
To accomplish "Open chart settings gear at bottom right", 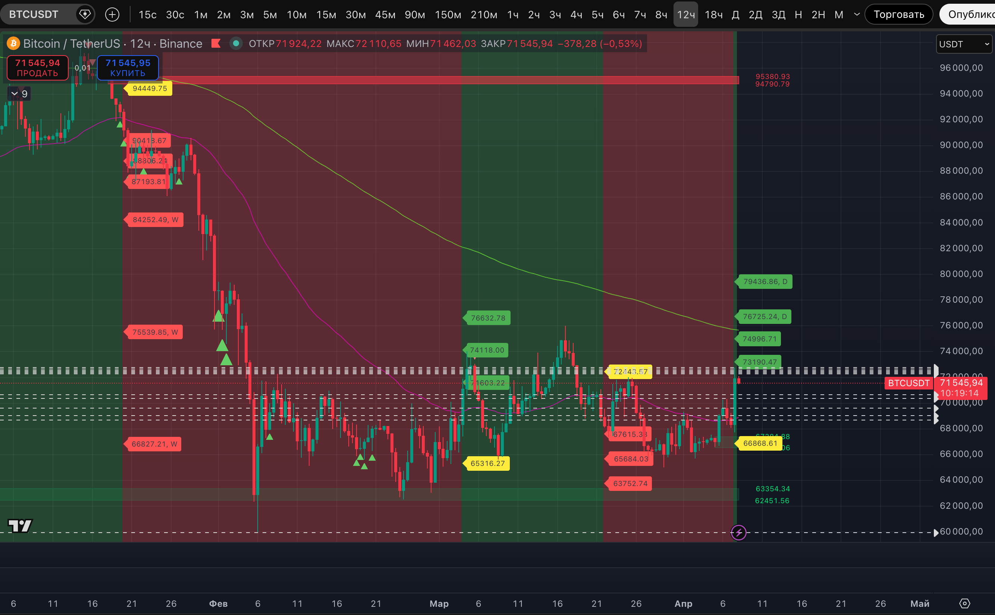I will tap(964, 603).
